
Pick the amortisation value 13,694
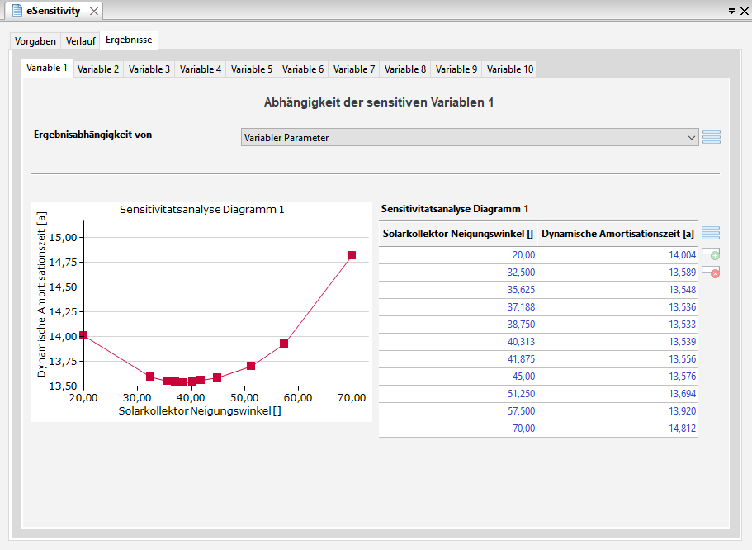[617, 394]
